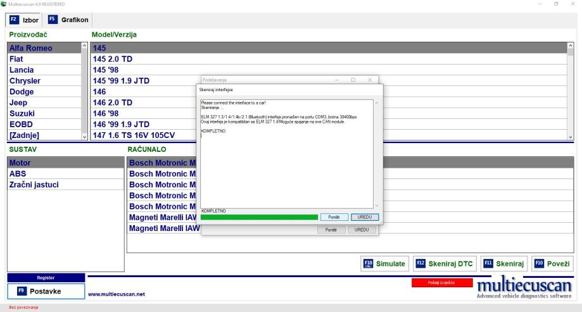Image resolution: width=582 pixels, height=312 pixels.
Task: Send report via red Pošalji izvješće button
Action: coord(441,283)
